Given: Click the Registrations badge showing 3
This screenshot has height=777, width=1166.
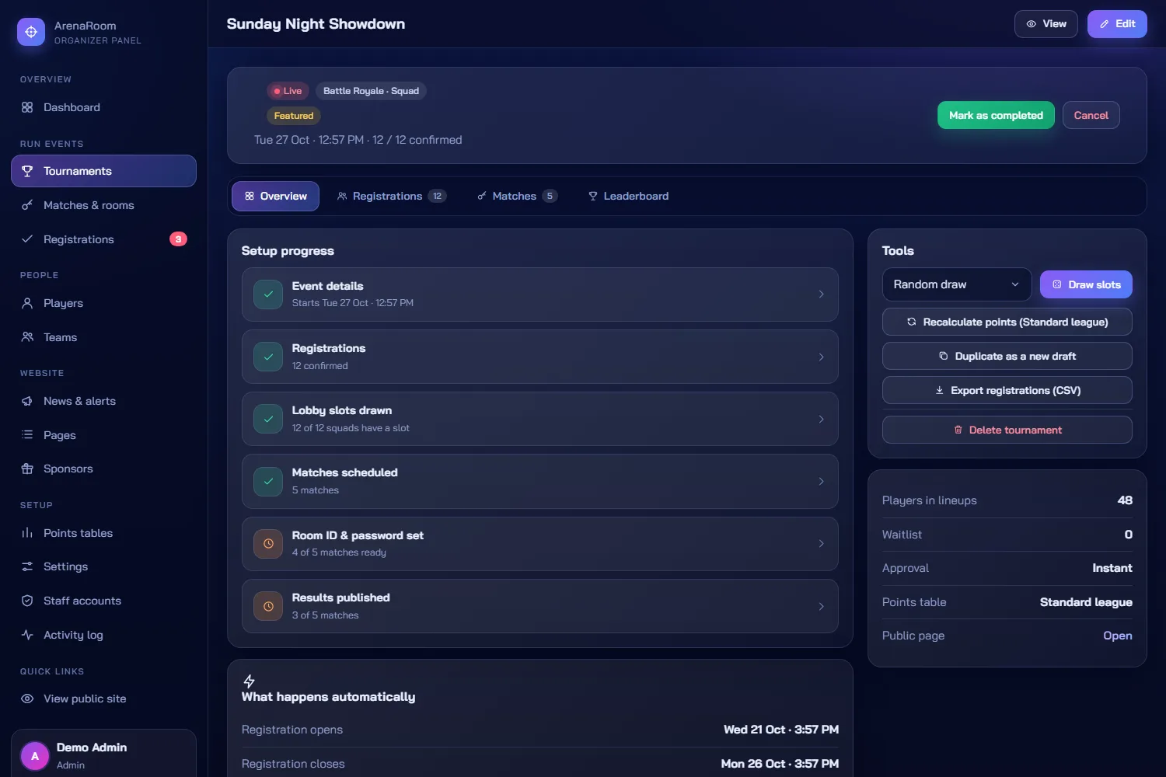Looking at the screenshot, I should (178, 239).
